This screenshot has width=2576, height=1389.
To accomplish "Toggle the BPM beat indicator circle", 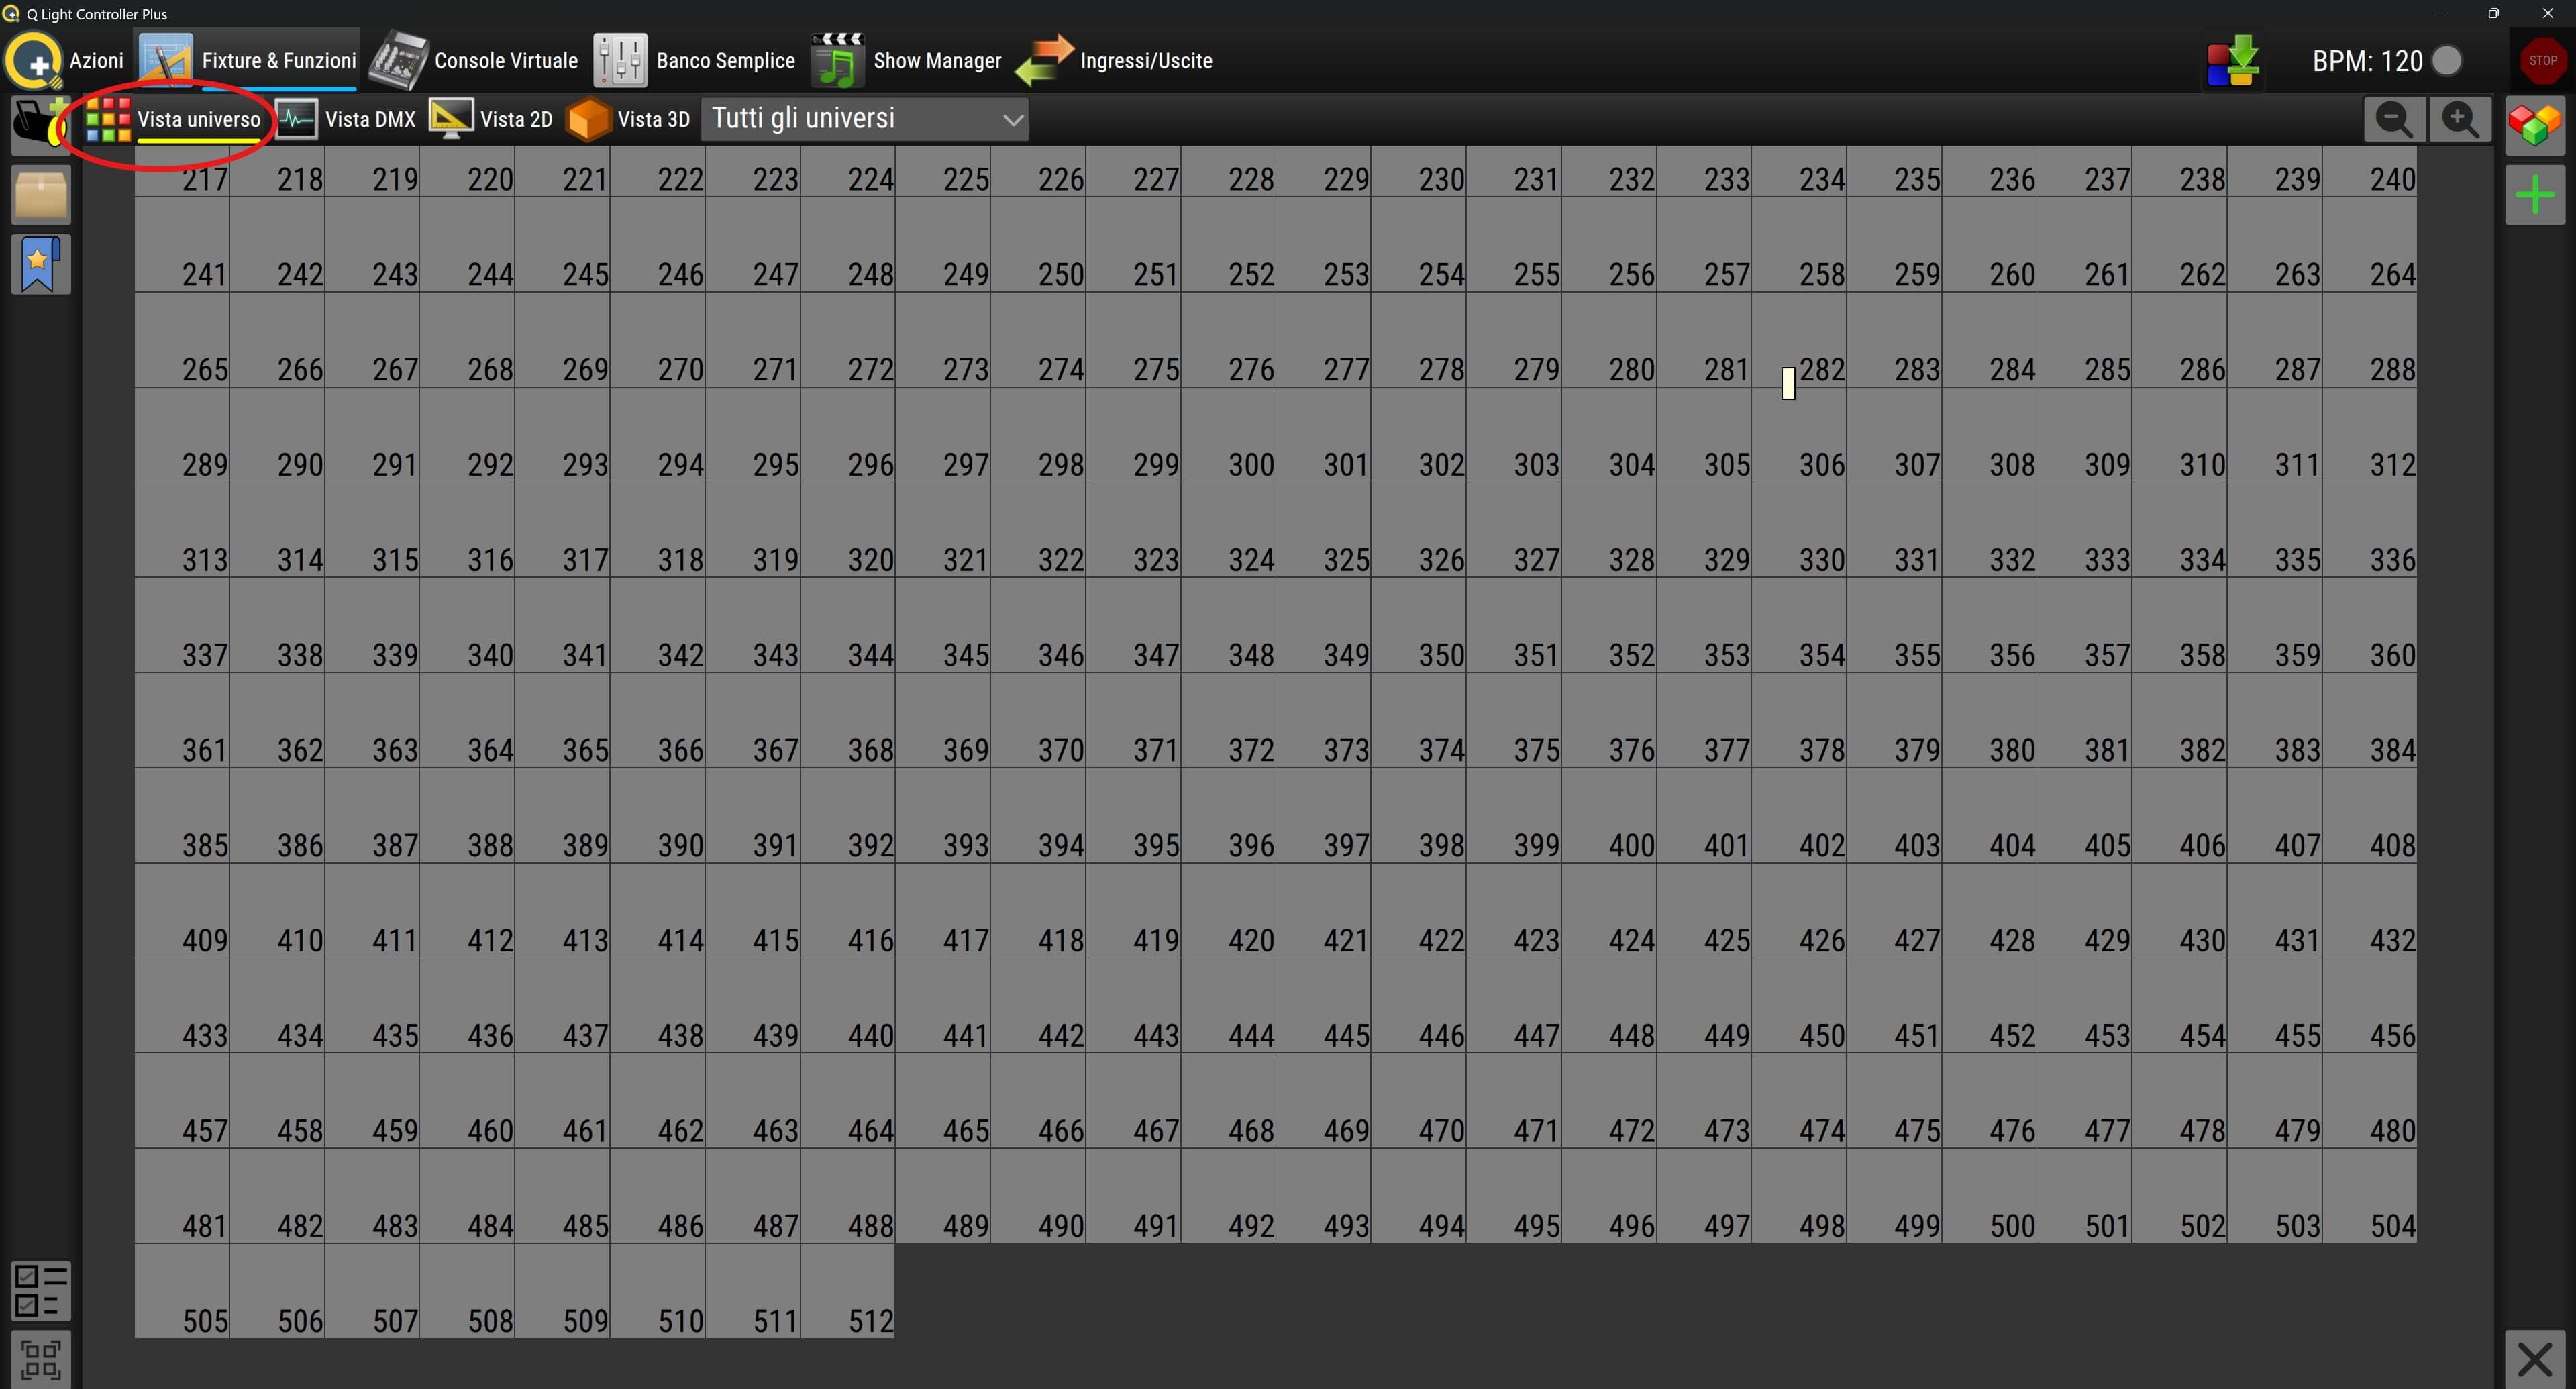I will click(x=2447, y=61).
